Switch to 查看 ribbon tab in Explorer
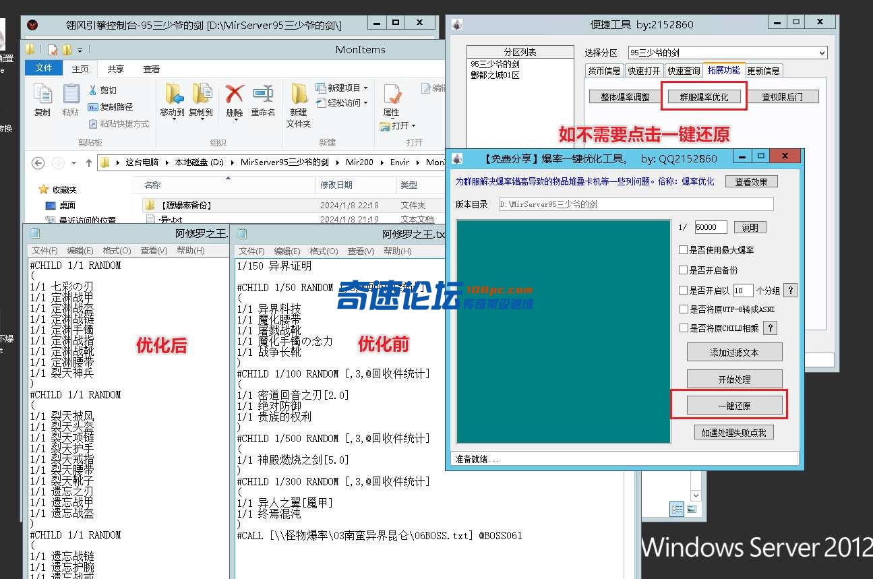 [x=152, y=69]
